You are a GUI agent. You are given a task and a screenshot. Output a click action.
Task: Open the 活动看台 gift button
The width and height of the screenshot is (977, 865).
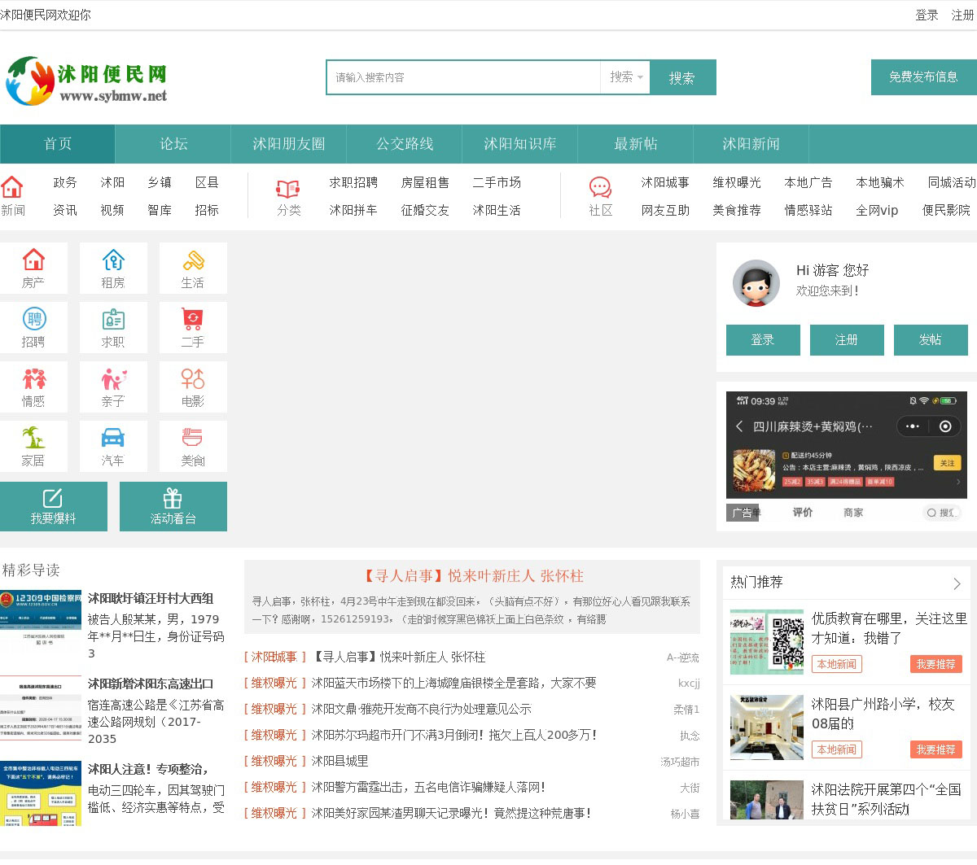(173, 506)
